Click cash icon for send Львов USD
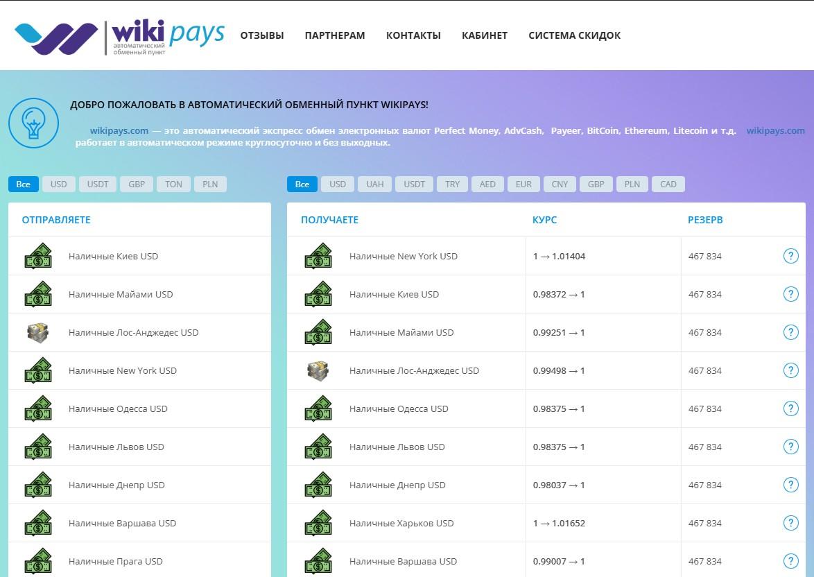 [38, 447]
